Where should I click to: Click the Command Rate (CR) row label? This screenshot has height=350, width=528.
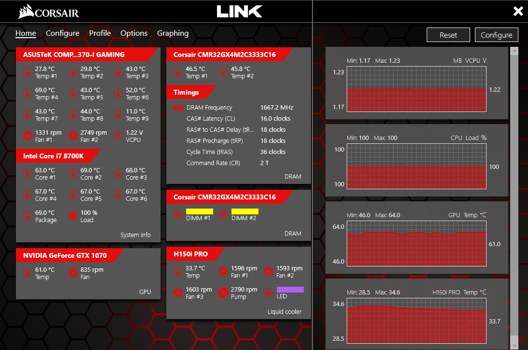213,163
